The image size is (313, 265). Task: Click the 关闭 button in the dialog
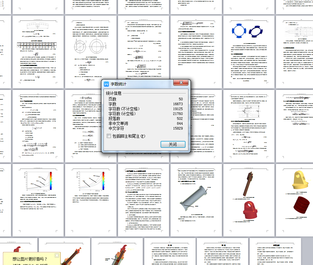(x=173, y=144)
